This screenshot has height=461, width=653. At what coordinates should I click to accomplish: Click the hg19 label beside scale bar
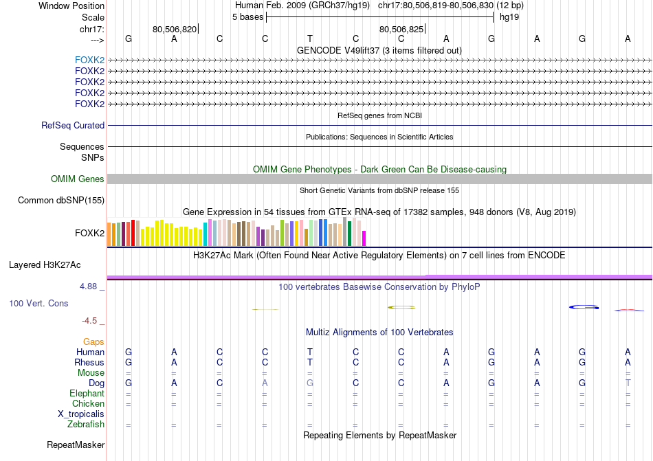coord(509,17)
